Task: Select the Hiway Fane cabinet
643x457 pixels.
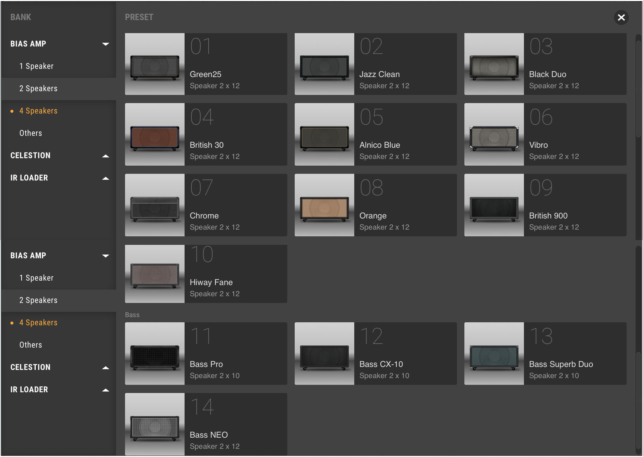Action: 206,274
